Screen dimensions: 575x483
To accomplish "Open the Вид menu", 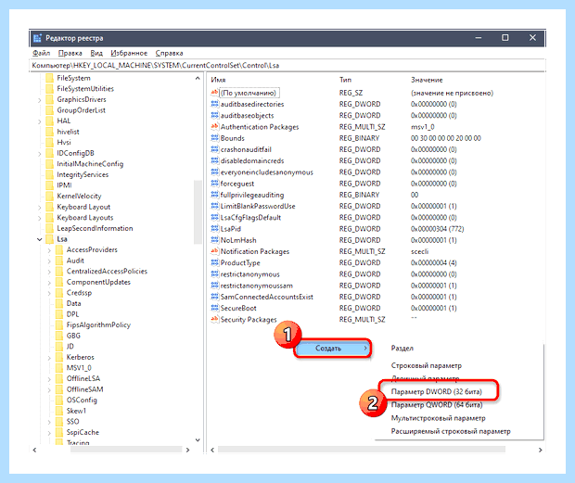I will pos(96,53).
